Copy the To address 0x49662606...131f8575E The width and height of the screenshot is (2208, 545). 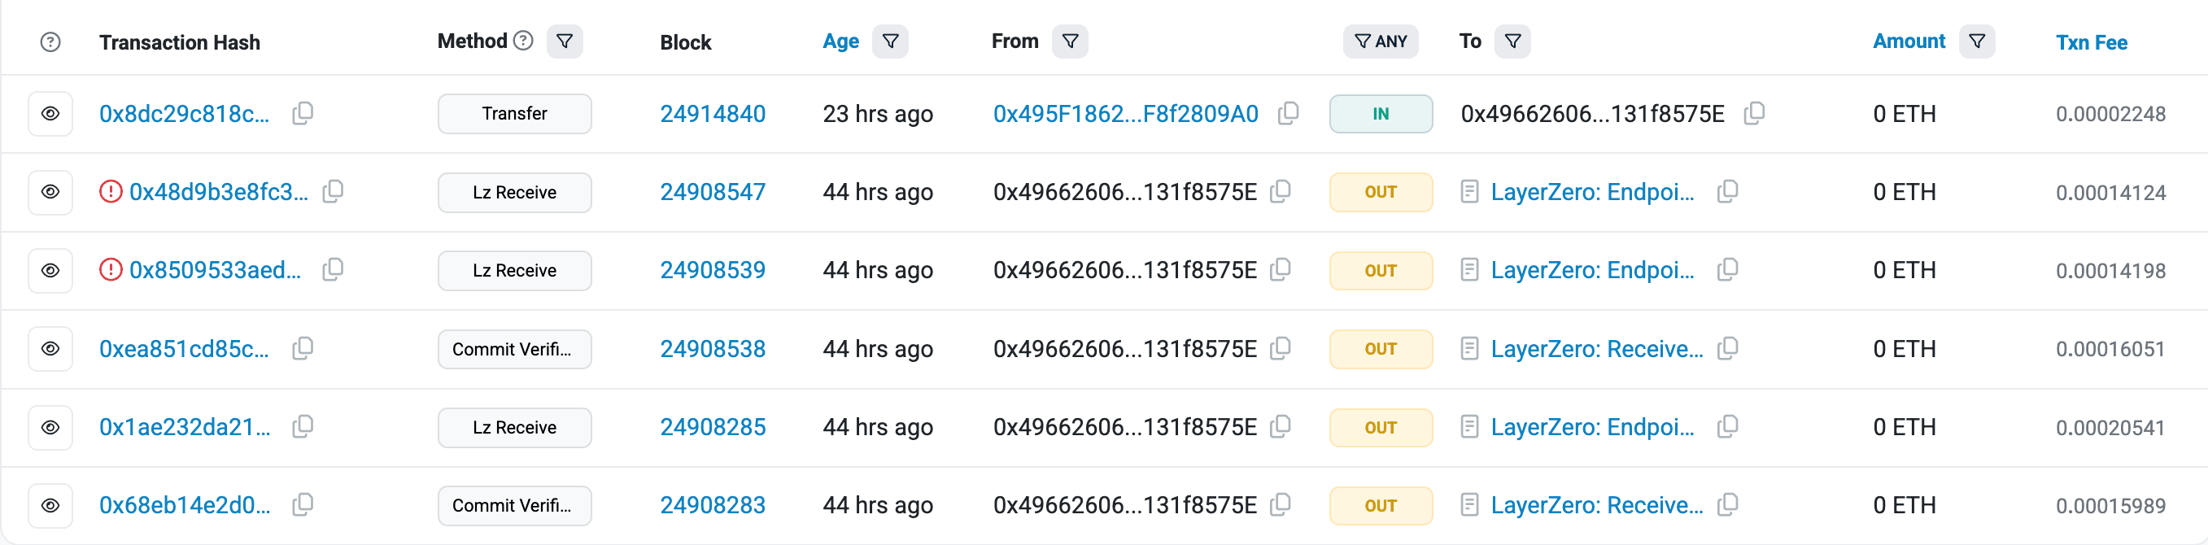[1754, 112]
